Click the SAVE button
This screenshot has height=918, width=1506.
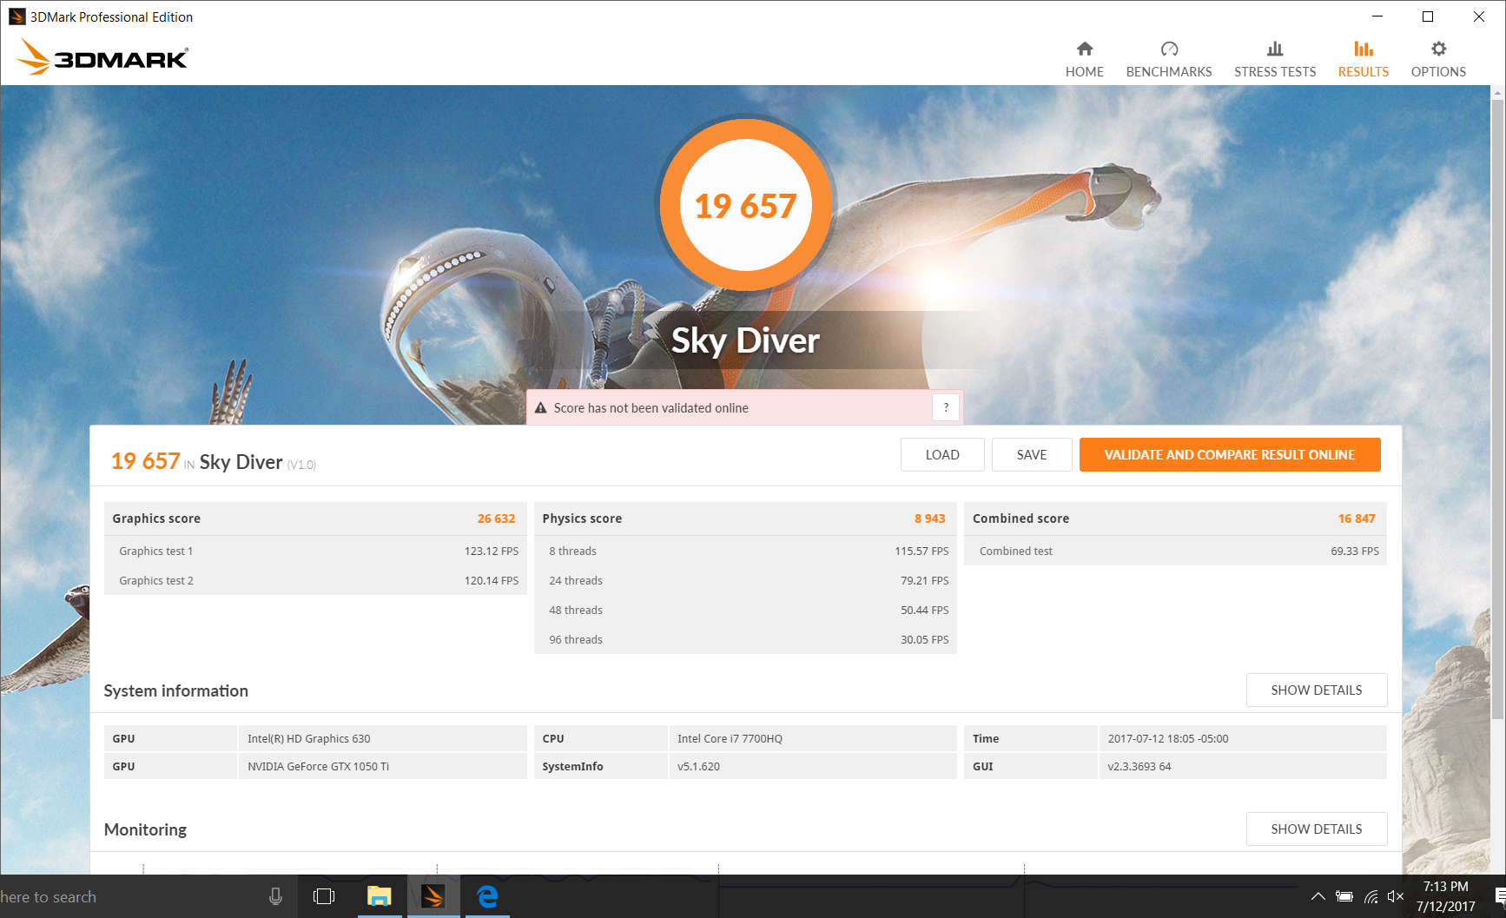(x=1032, y=454)
